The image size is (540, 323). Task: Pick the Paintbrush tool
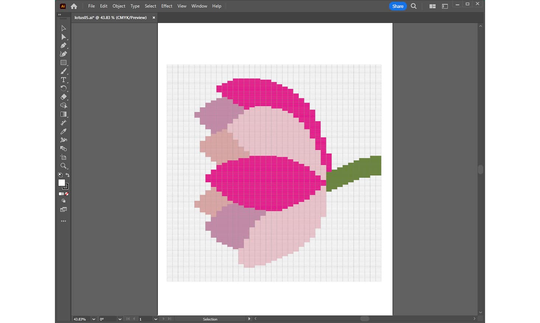pyautogui.click(x=63, y=71)
